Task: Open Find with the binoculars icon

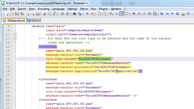Action: pos(74,14)
